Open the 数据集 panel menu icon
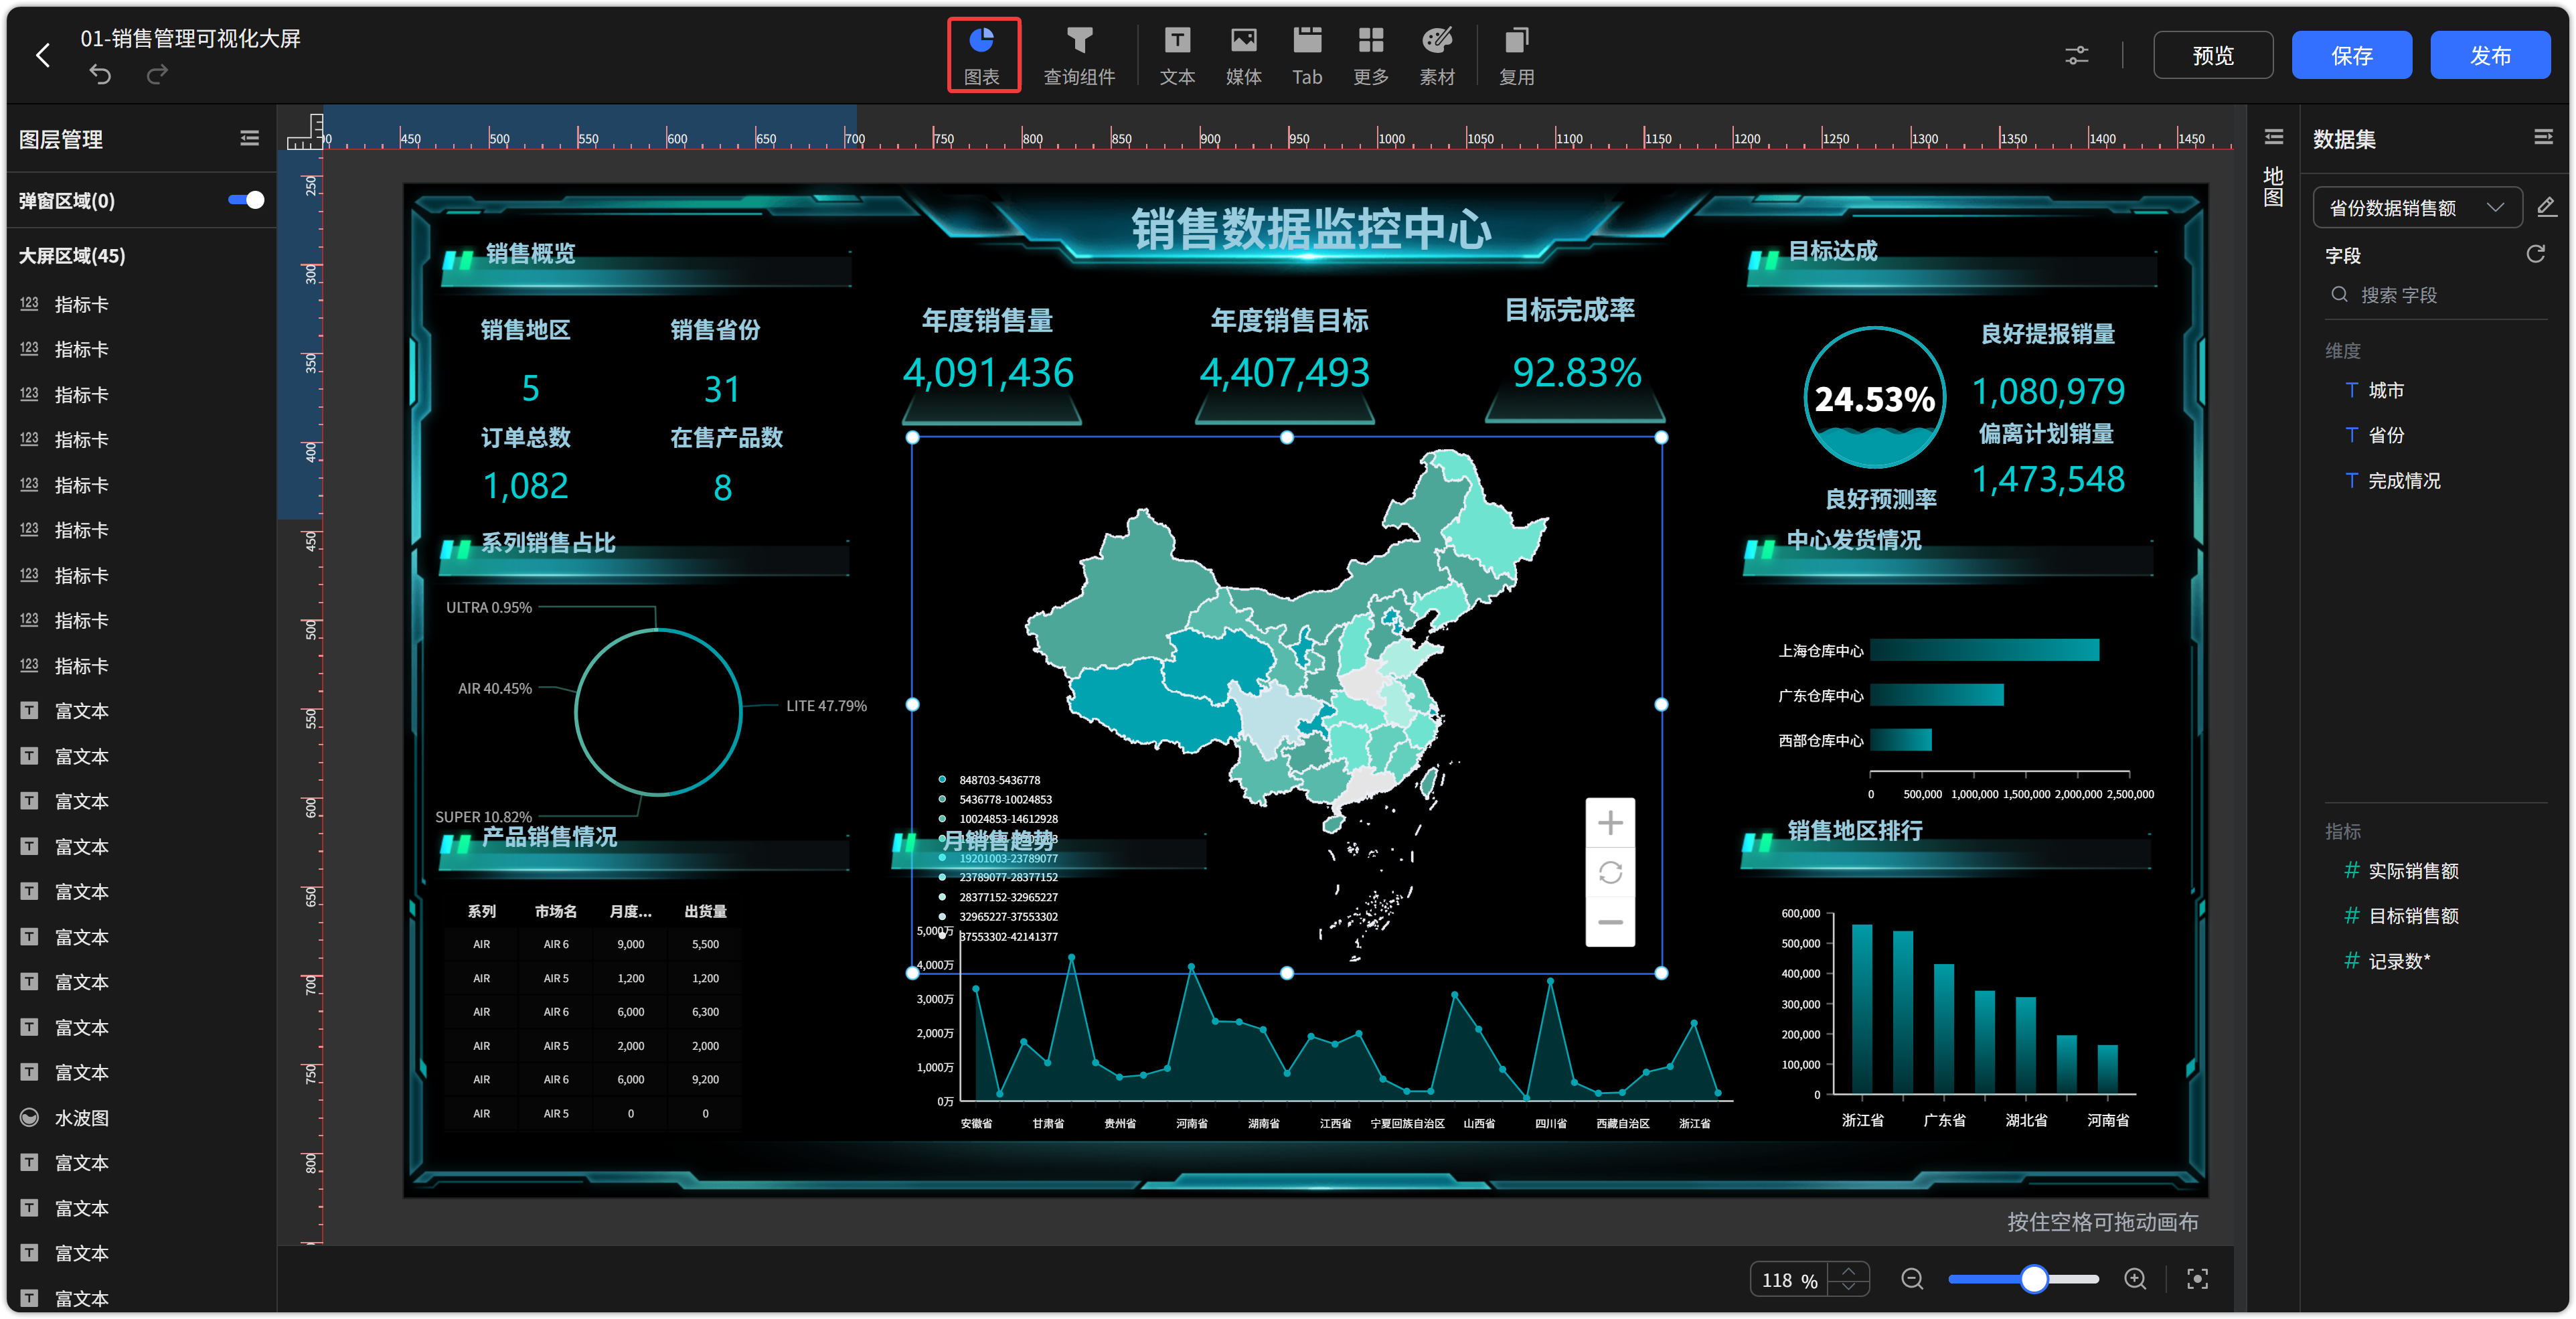This screenshot has width=2576, height=1319. (2543, 137)
